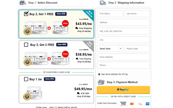Uncheck Use same address for billing
173x108 pixels.
click(99, 74)
